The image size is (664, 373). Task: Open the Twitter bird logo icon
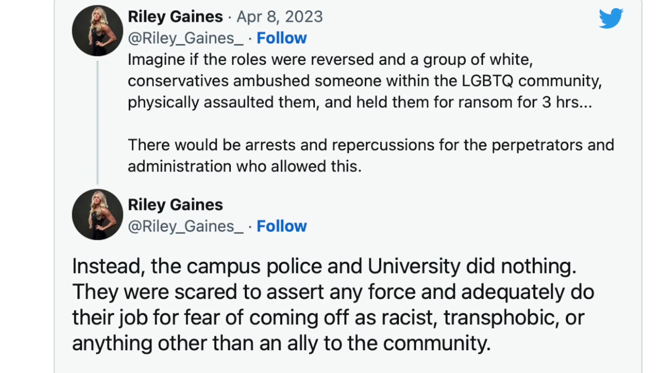[611, 18]
